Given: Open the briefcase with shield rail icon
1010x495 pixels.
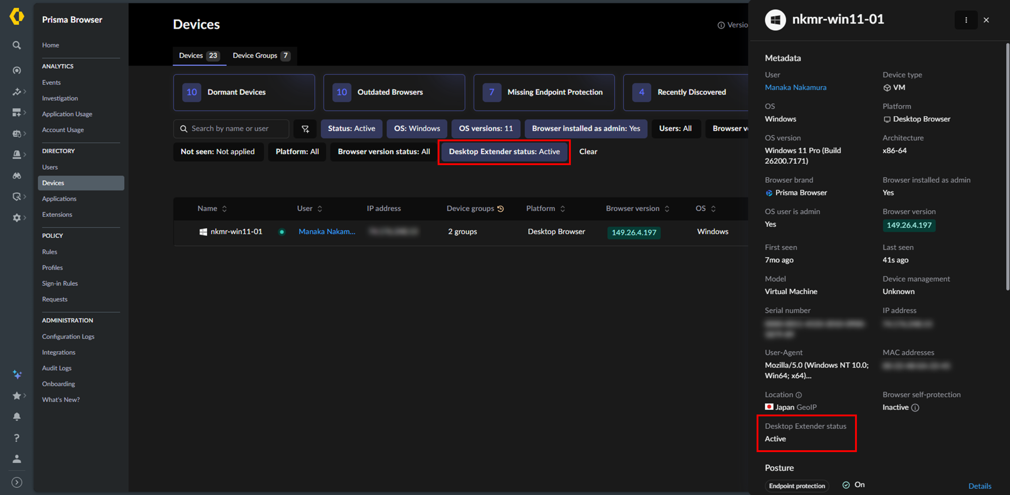Looking at the screenshot, I should pos(17,134).
